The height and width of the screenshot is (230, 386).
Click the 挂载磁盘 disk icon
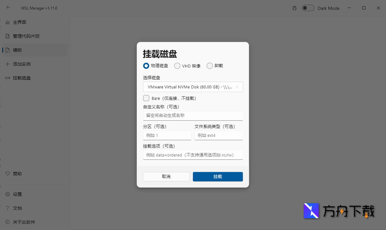(x=8, y=78)
